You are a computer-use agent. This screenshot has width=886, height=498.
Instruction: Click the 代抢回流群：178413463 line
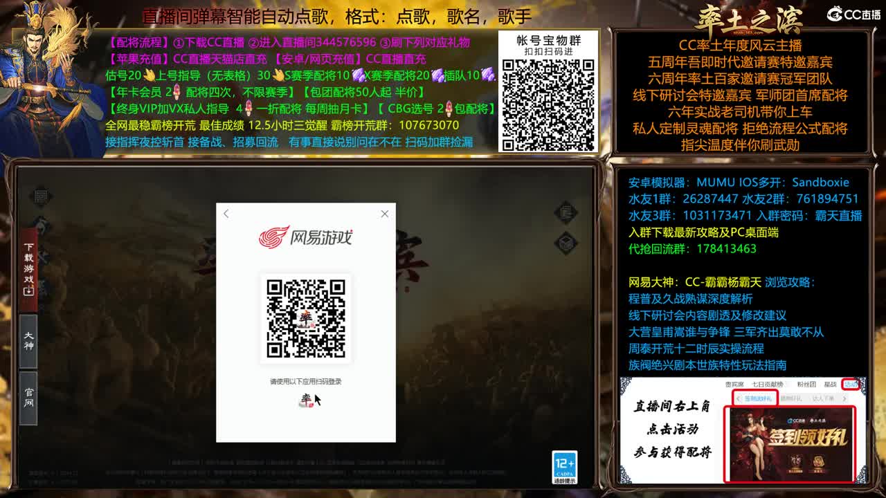tap(692, 249)
